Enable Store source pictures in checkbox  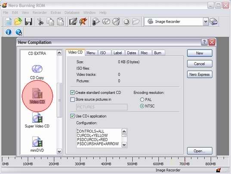click(x=72, y=99)
